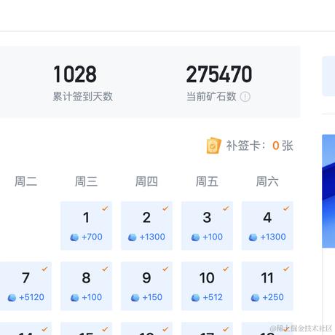Viewport: 335px width, 335px height.
Task: Click the 补签卡 card icon
Action: 213,146
